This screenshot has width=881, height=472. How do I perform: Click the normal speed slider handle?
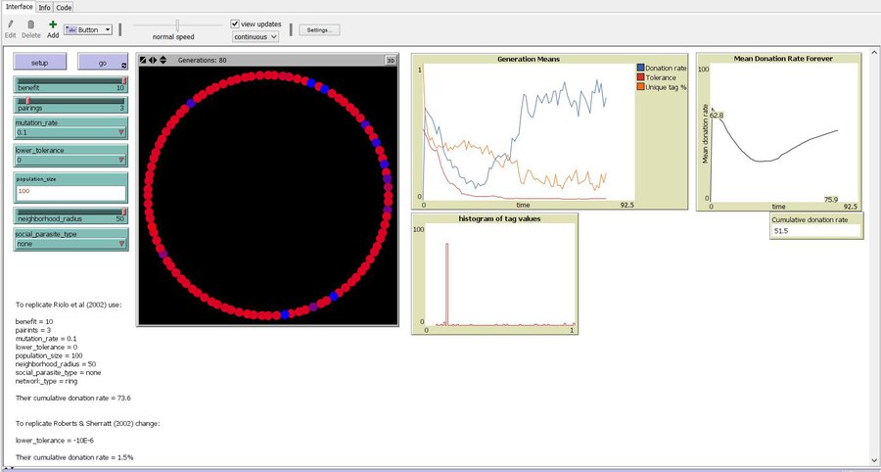click(177, 24)
